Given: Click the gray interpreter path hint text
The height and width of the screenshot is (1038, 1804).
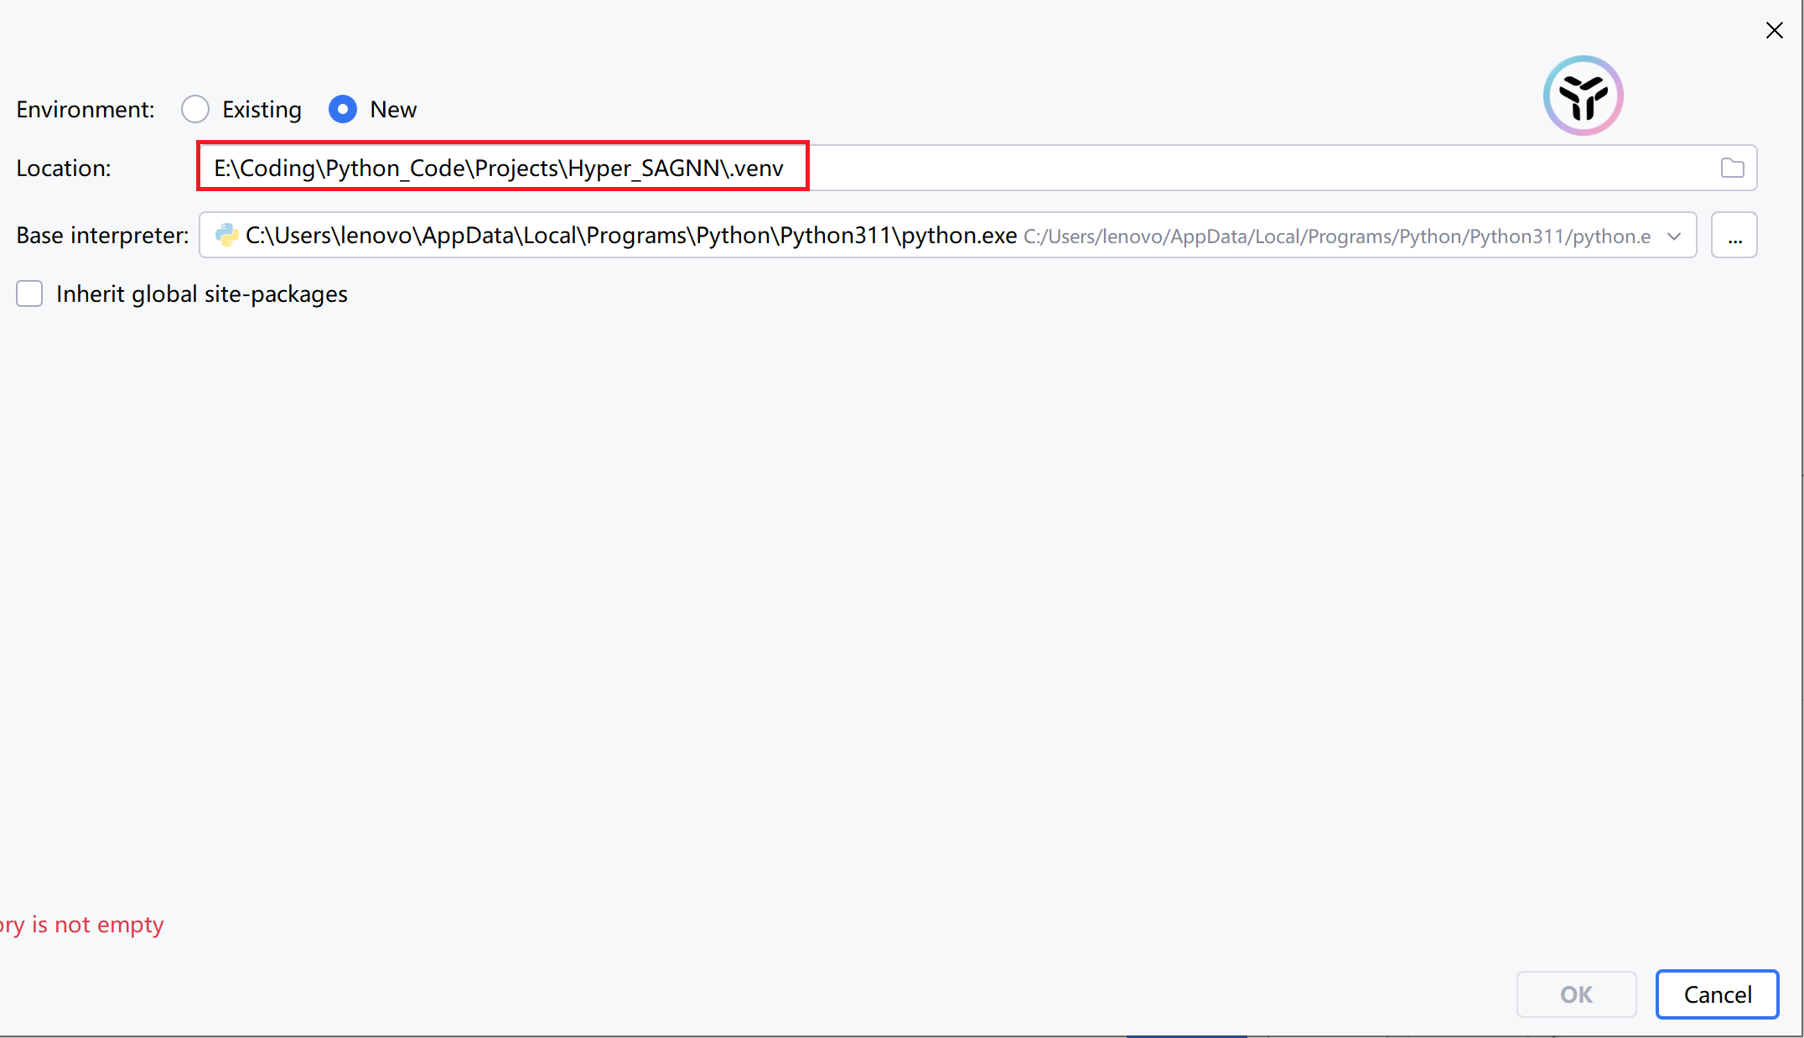Looking at the screenshot, I should 1336,237.
